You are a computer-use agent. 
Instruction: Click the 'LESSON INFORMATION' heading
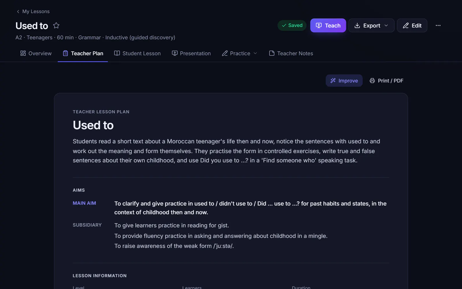(100, 276)
